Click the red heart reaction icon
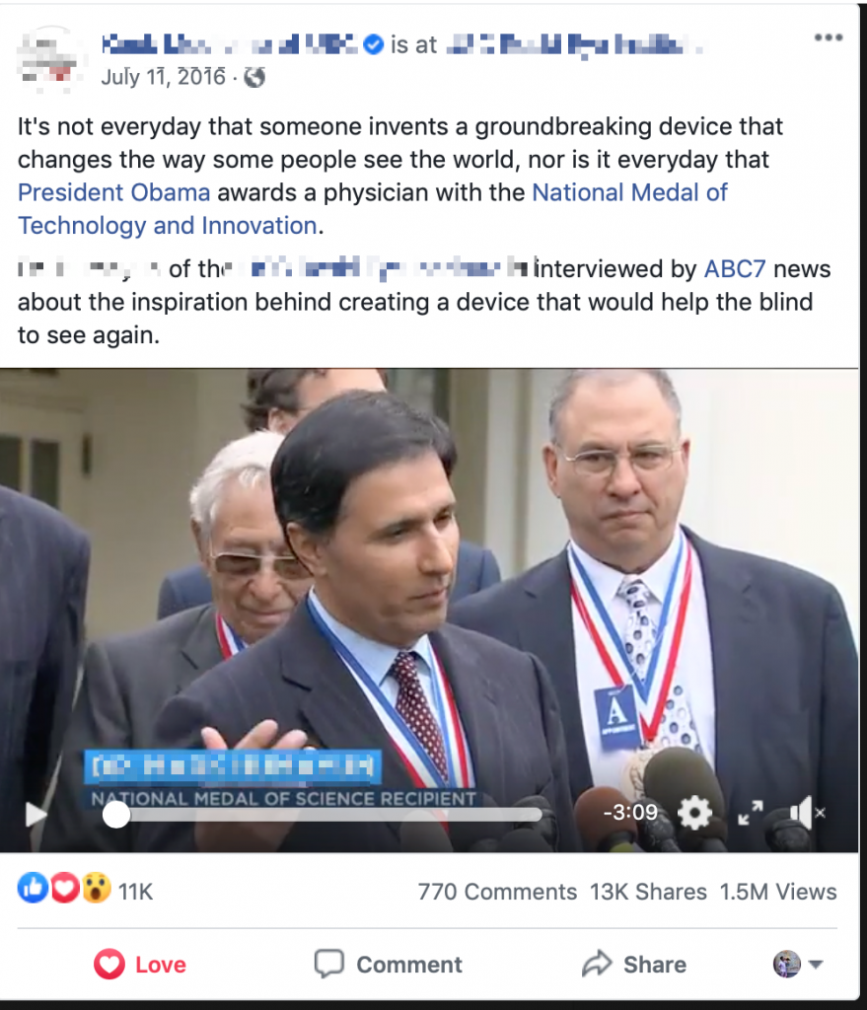 click(64, 889)
